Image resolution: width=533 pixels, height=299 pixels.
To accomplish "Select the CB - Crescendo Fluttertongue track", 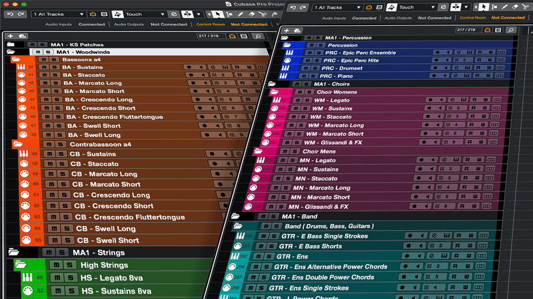I will click(x=130, y=217).
